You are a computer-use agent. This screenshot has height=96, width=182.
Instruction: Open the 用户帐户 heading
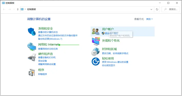108,29
